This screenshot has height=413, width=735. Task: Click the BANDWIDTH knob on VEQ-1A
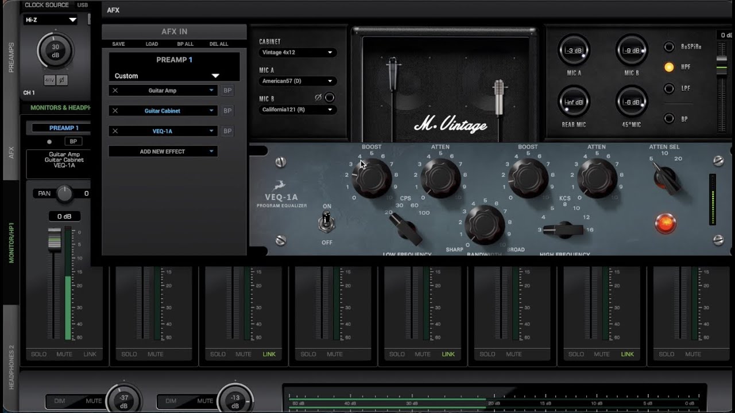click(483, 225)
